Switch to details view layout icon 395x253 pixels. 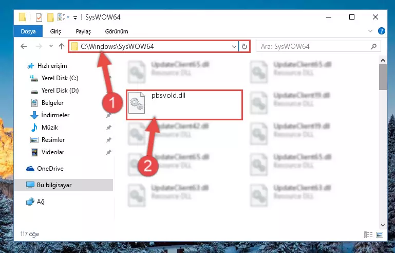pyautogui.click(x=368, y=234)
